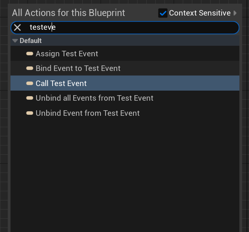Click the Bind Event to Test Event icon

(x=30, y=68)
